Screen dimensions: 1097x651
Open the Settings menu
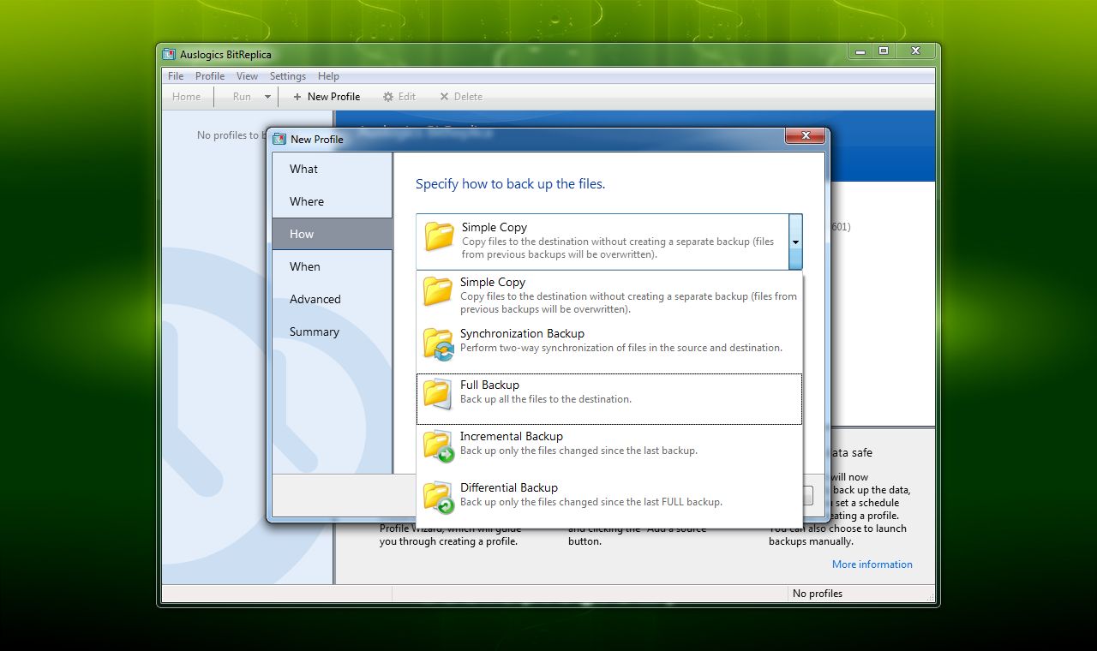click(288, 76)
